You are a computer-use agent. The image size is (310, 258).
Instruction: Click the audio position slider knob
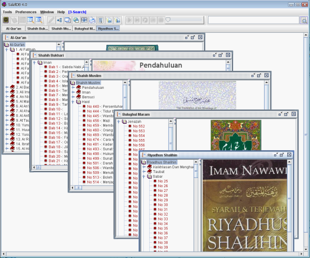[x=168, y=20]
